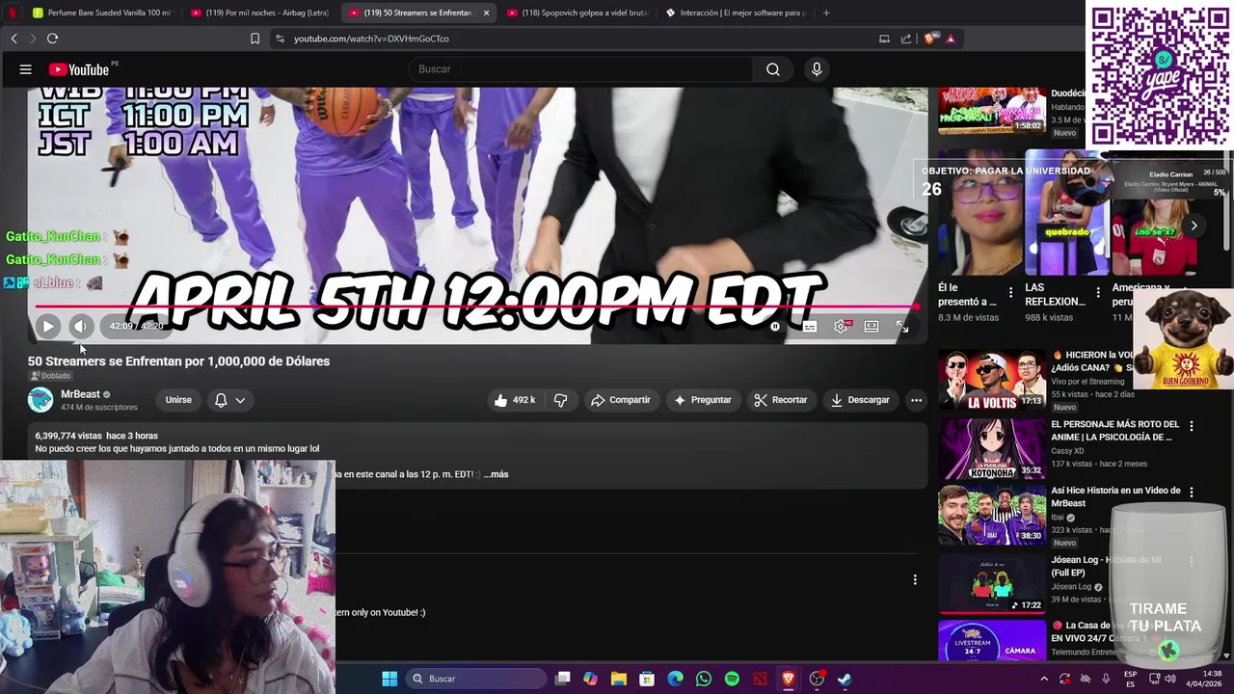Toggle autoplay switch in the player controls
Image resolution: width=1234 pixels, height=694 pixels.
[x=775, y=327]
